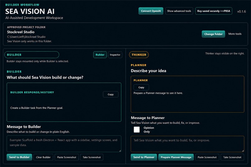Click 'Prepare a Planner message to see it here.'
The image size is (251, 167).
[x=158, y=93]
